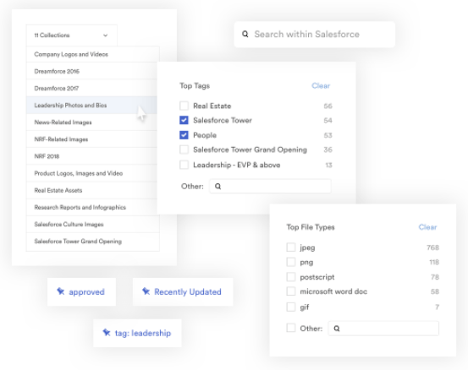Expand the 11 Collections dropdown chevron
The width and height of the screenshot is (468, 370).
point(105,35)
